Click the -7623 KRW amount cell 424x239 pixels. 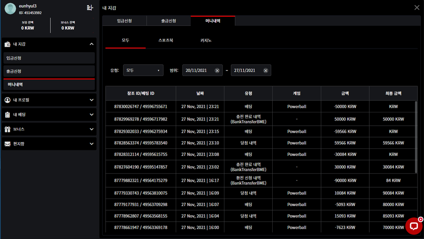click(x=345, y=227)
